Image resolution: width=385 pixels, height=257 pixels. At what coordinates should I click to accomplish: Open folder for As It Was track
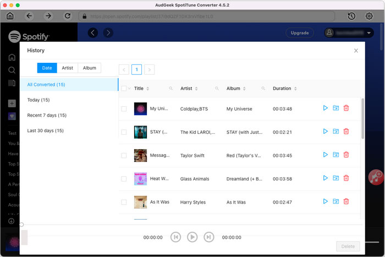coord(336,201)
